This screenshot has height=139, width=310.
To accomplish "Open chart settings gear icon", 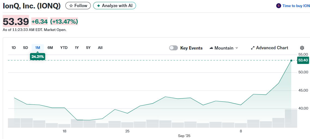I will click(x=302, y=48).
